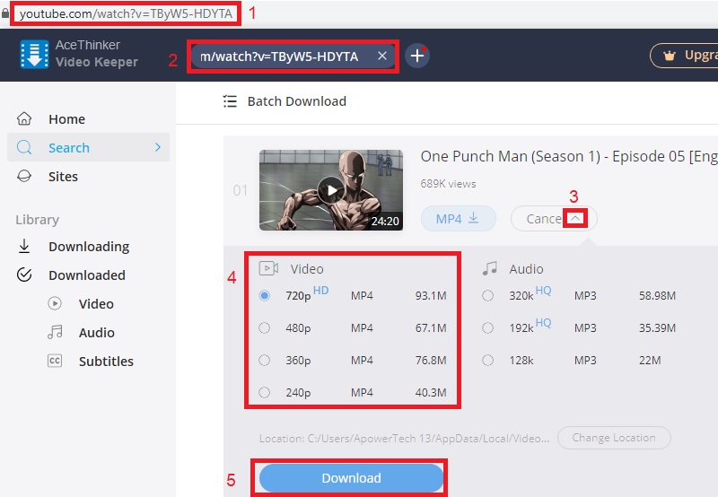Select the 240p MP4 video option
Image resolution: width=718 pixels, height=497 pixels.
(264, 393)
